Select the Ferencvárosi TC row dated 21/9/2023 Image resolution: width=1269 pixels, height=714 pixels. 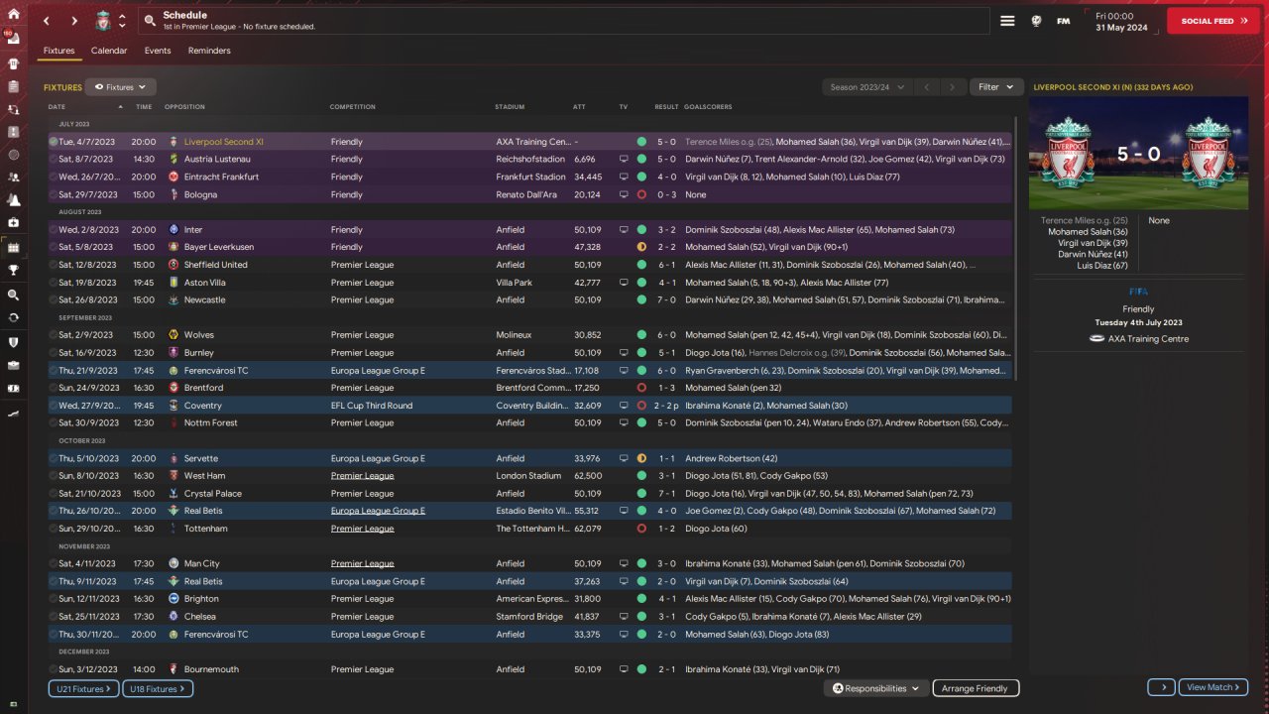click(x=530, y=370)
